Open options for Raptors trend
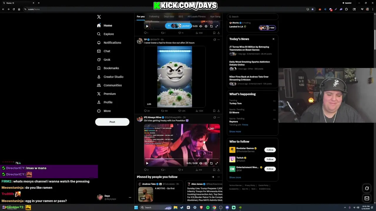The height and width of the screenshot is (211, 376). [x=274, y=119]
